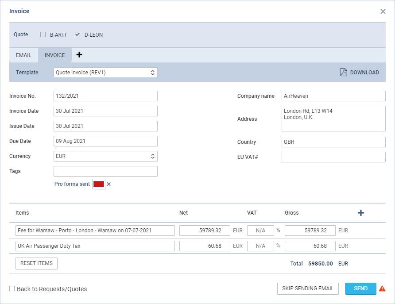Click the Net amount field 59789.32
This screenshot has width=395, height=304.
205,231
